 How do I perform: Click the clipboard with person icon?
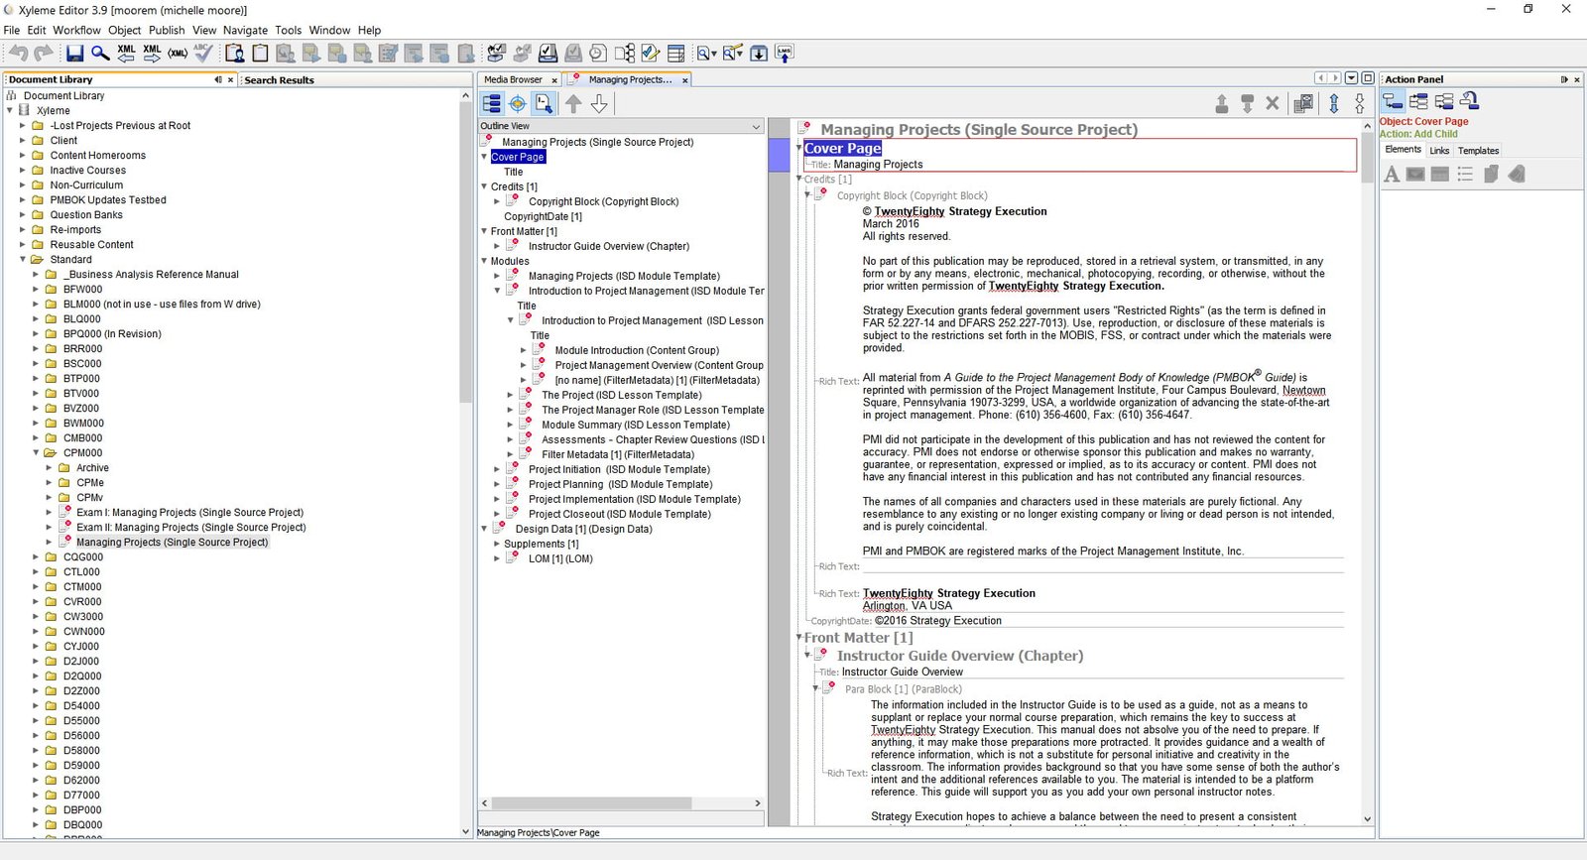[235, 54]
